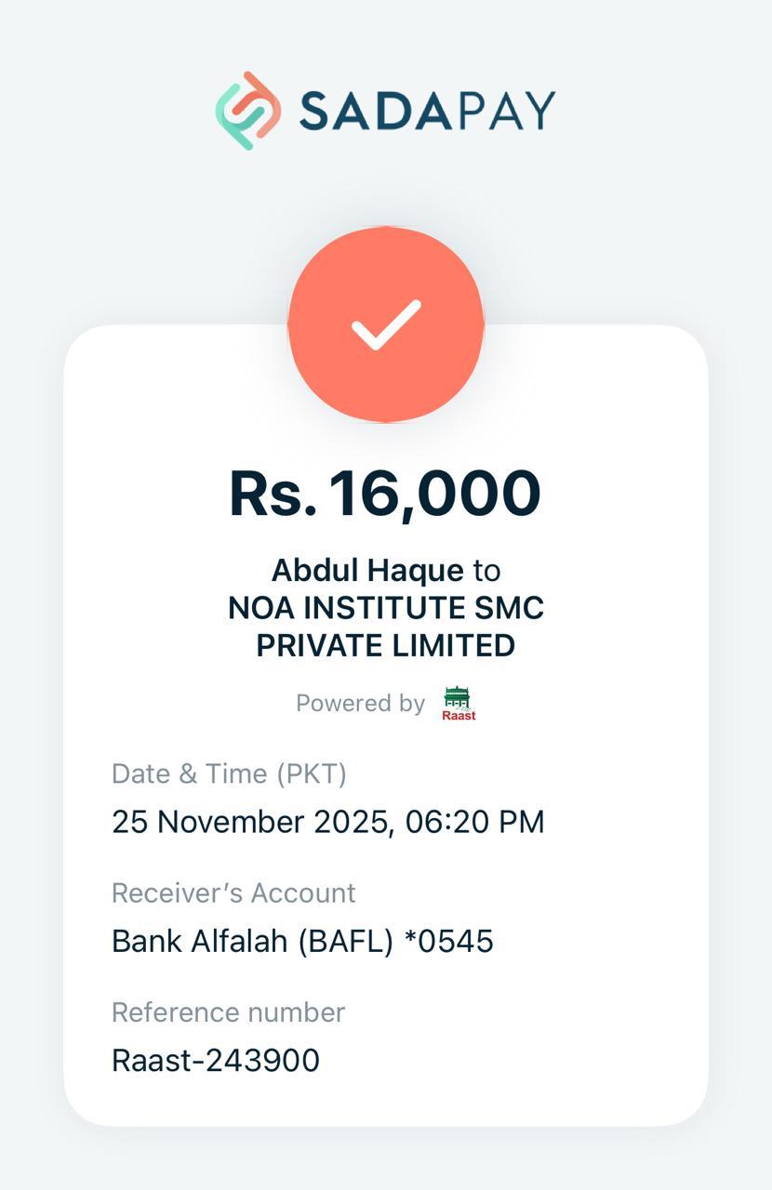This screenshot has width=772, height=1190.
Task: Tap the coral success checkmark circle
Action: [386, 324]
